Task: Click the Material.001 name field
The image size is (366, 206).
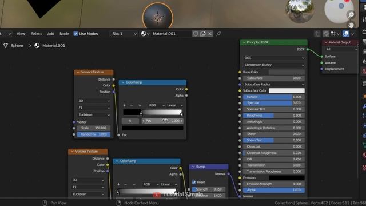Action: pos(172,34)
